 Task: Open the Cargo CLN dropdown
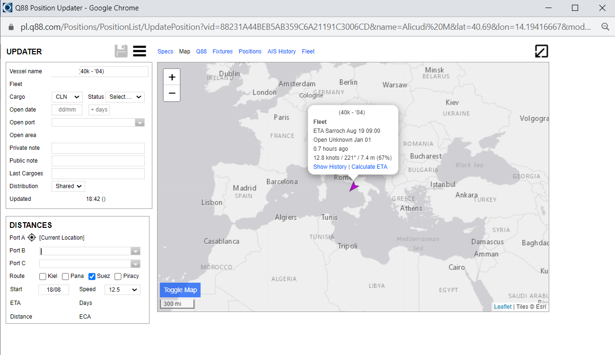coord(67,97)
